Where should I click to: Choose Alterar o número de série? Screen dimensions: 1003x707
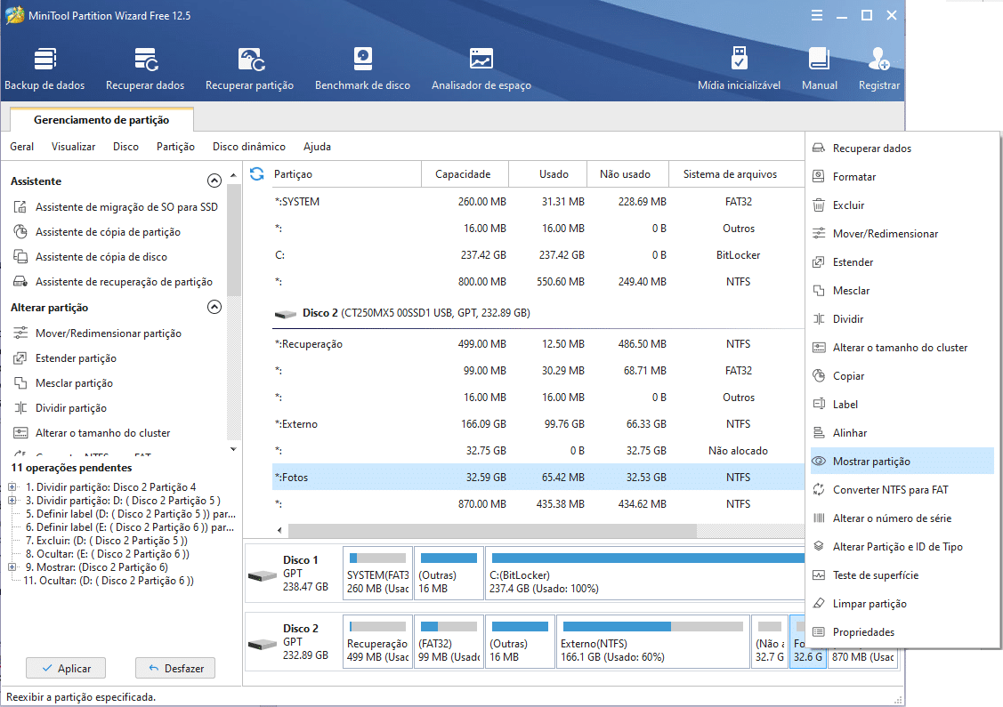[x=902, y=518]
